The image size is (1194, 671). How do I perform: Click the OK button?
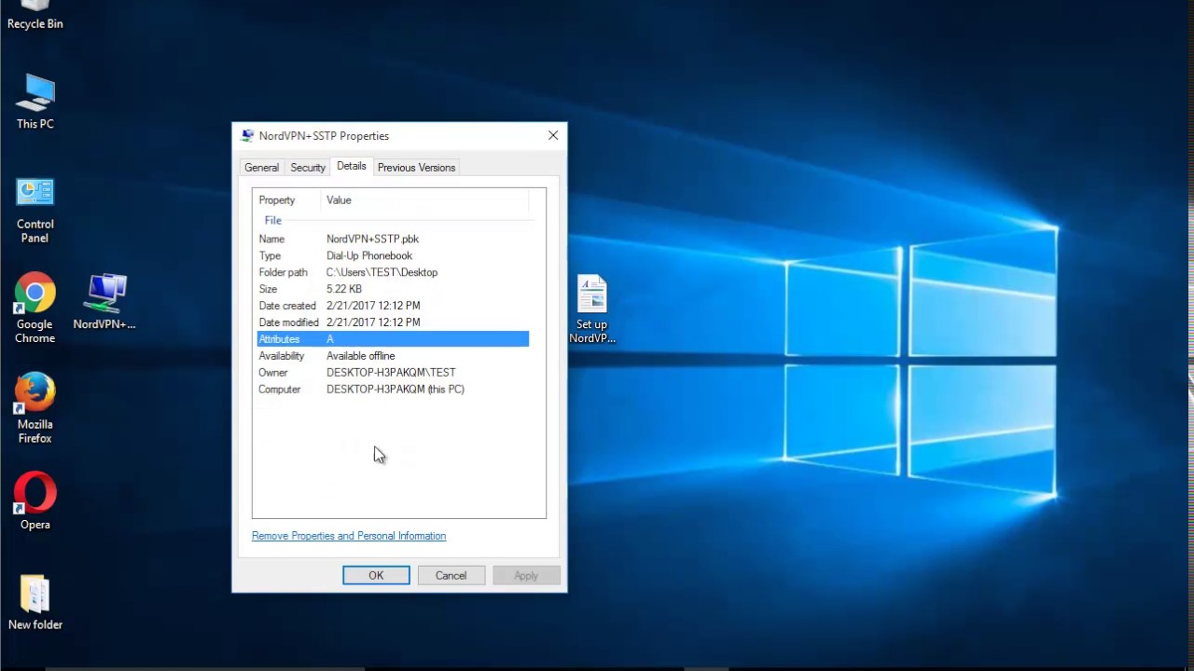tap(376, 575)
